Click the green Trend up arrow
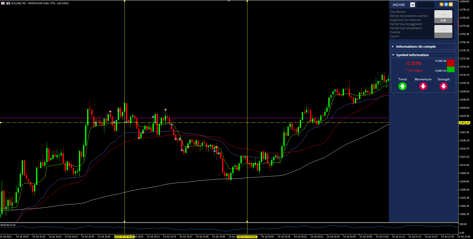Image resolution: width=473 pixels, height=239 pixels. pyautogui.click(x=402, y=86)
